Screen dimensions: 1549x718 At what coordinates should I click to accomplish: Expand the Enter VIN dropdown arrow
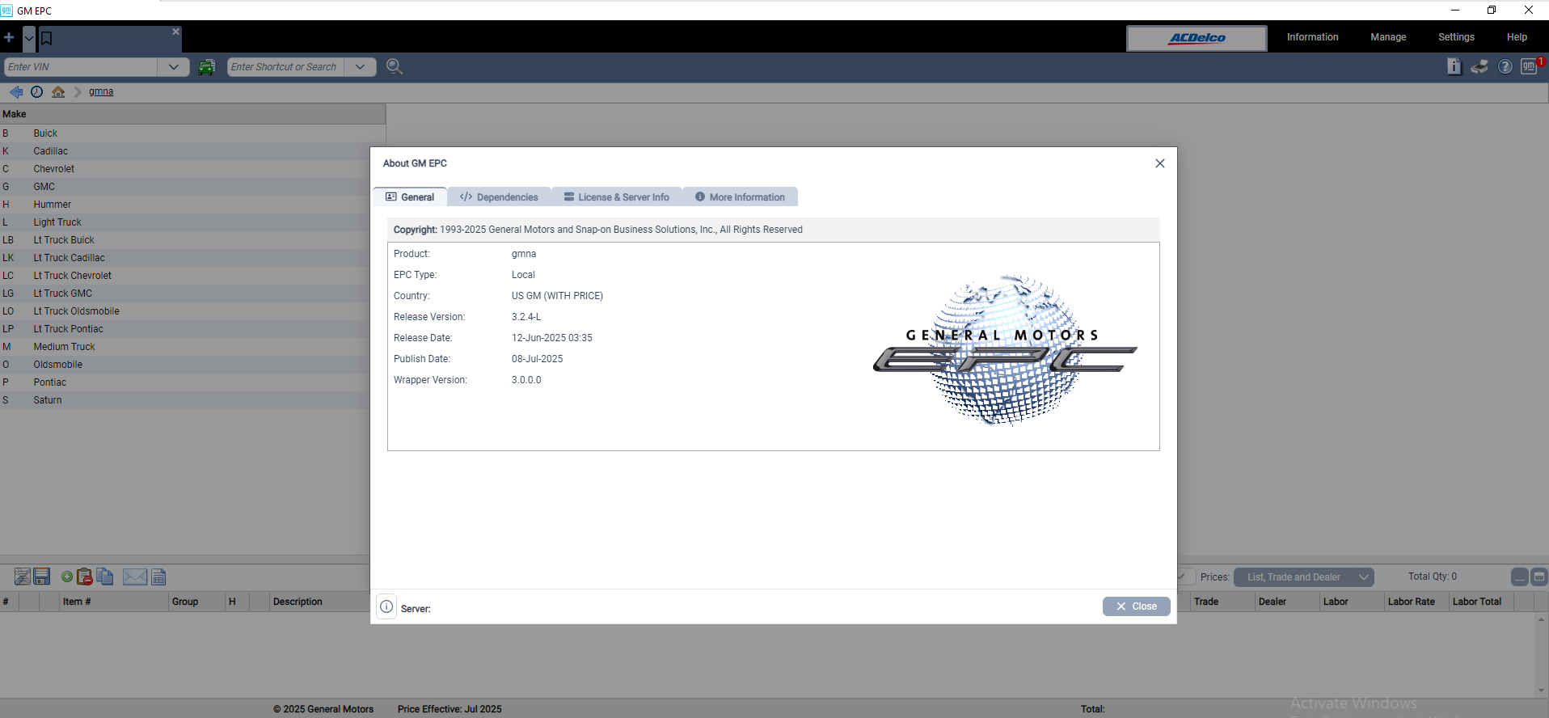pos(174,67)
